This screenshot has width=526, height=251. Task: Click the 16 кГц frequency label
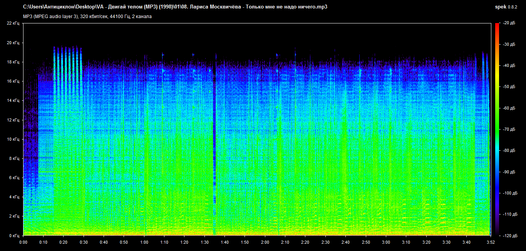coord(13,81)
